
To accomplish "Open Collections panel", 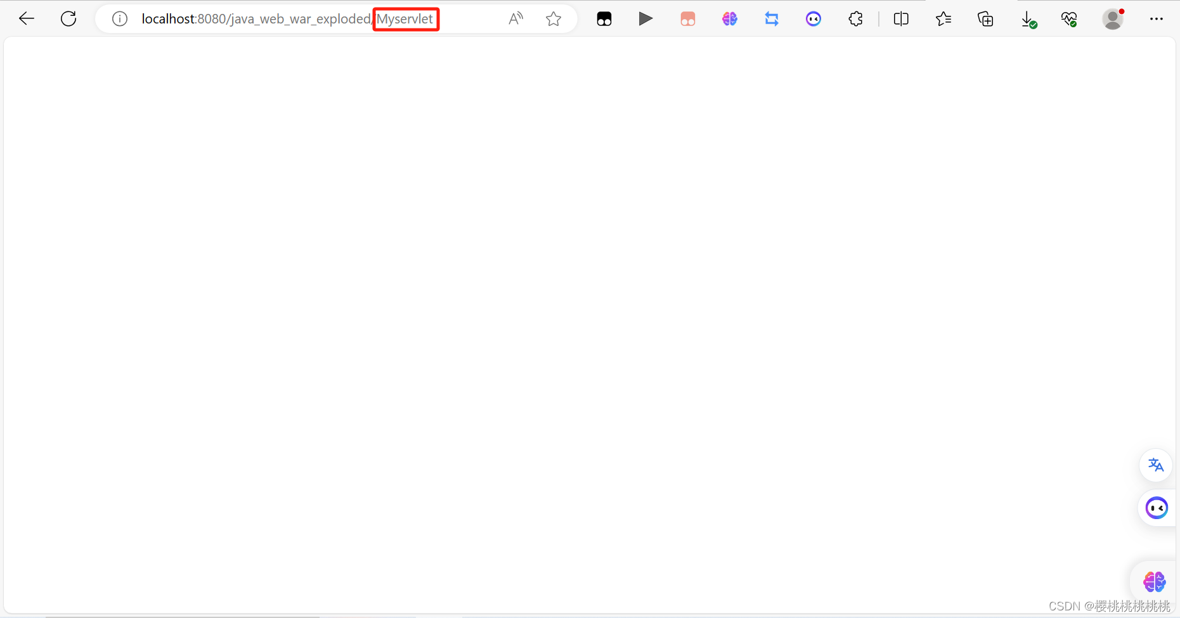I will 985,19.
